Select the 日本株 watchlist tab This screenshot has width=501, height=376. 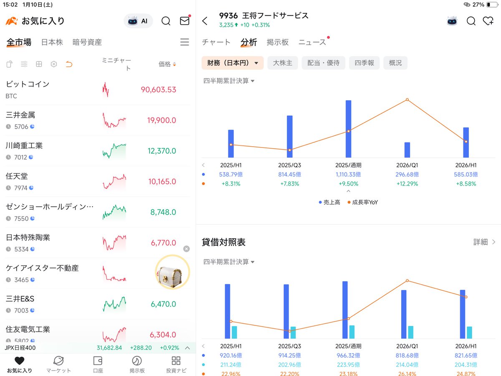[x=52, y=42]
